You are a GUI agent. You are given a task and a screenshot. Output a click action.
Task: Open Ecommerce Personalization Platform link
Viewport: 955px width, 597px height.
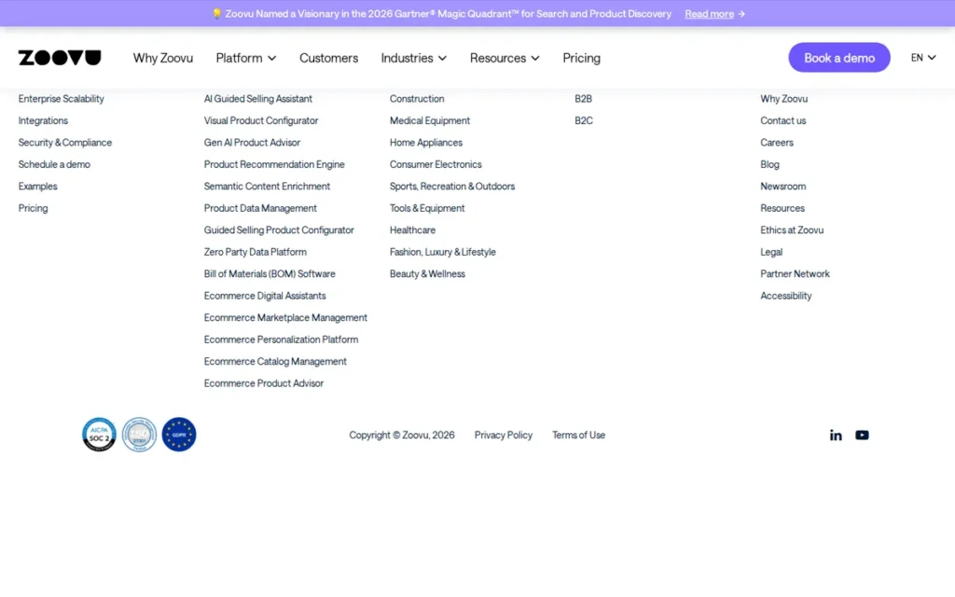pos(281,340)
